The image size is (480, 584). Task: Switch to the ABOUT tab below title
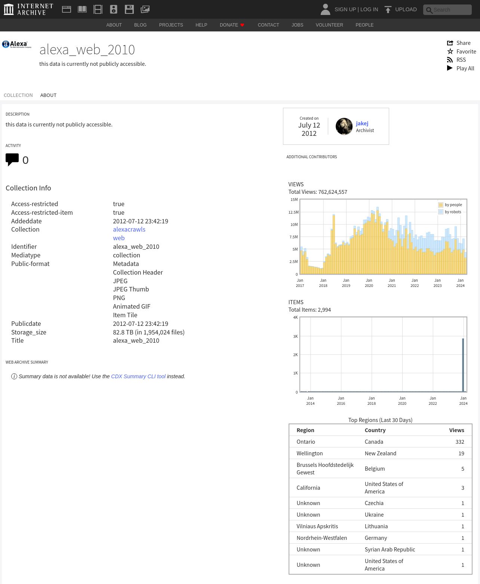(x=48, y=95)
